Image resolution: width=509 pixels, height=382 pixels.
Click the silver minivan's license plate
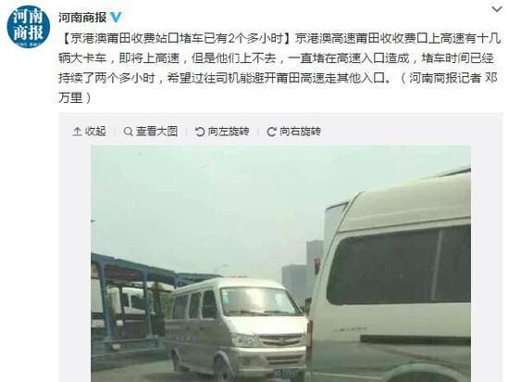tap(285, 374)
